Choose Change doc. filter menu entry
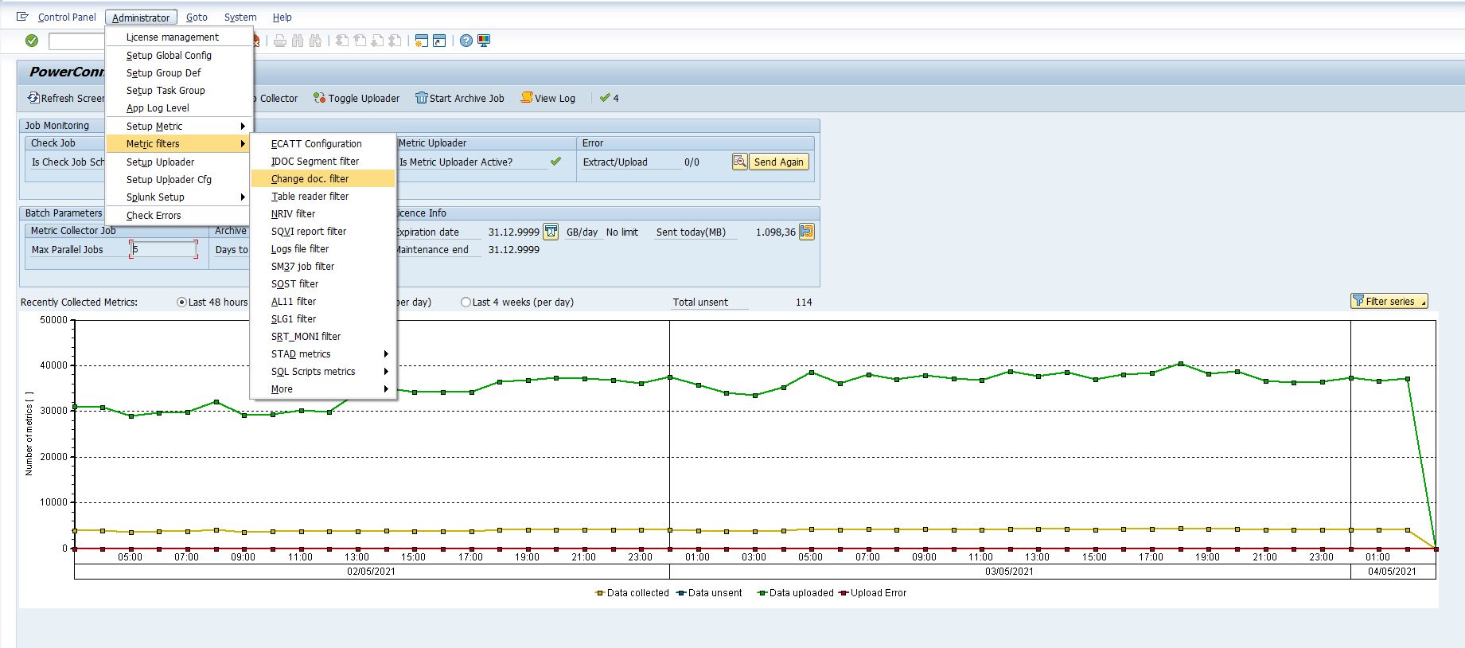The image size is (1465, 648). point(310,179)
